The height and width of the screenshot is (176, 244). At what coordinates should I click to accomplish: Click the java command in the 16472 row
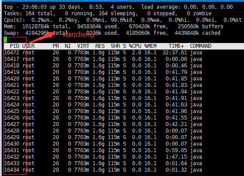coord(196,53)
